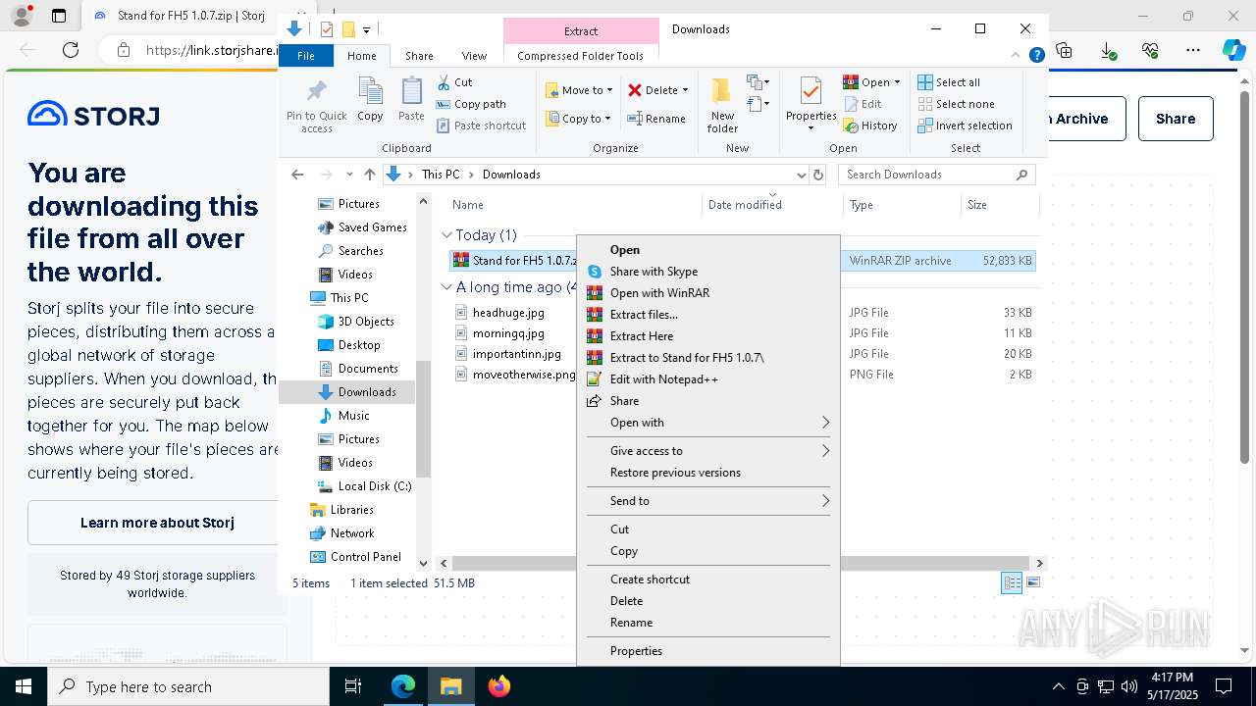Click browser downloads icon in Edge toolbar

click(x=1108, y=50)
